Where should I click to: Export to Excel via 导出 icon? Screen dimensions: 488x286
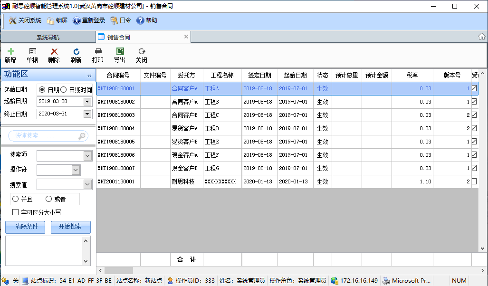point(120,51)
